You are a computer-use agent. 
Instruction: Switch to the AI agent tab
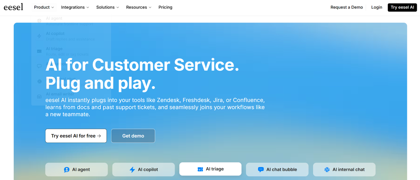pyautogui.click(x=76, y=169)
